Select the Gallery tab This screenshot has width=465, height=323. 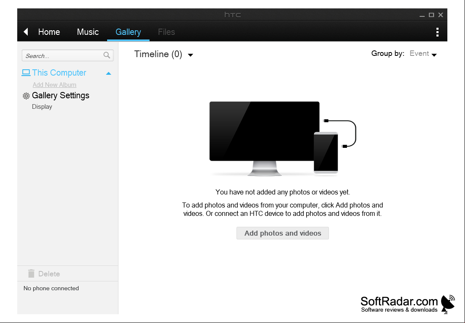coord(128,32)
